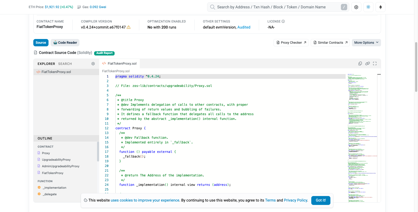Click the search magnifier icon

pyautogui.click(x=213, y=7)
